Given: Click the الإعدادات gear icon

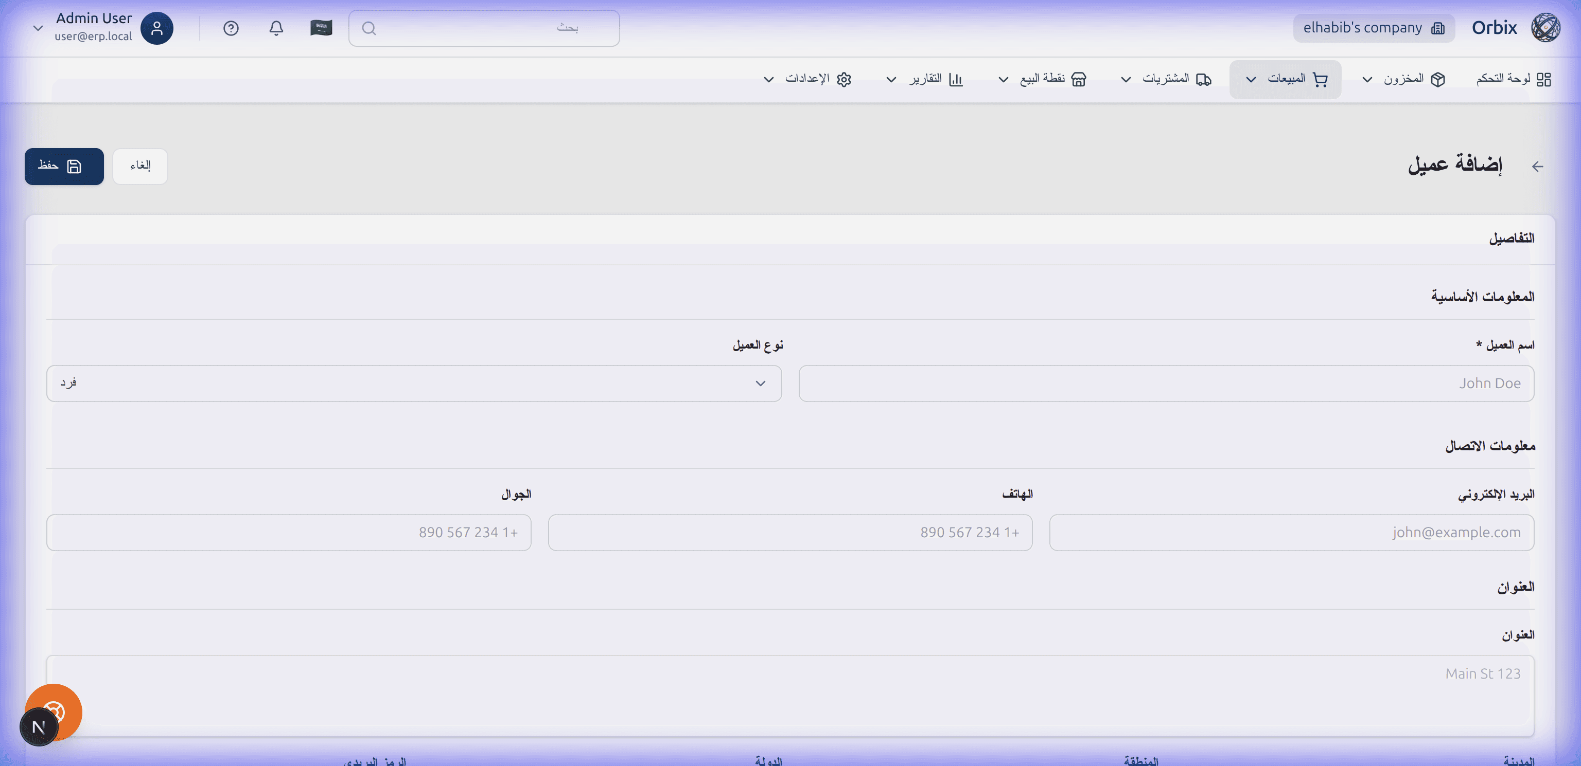Looking at the screenshot, I should tap(845, 79).
